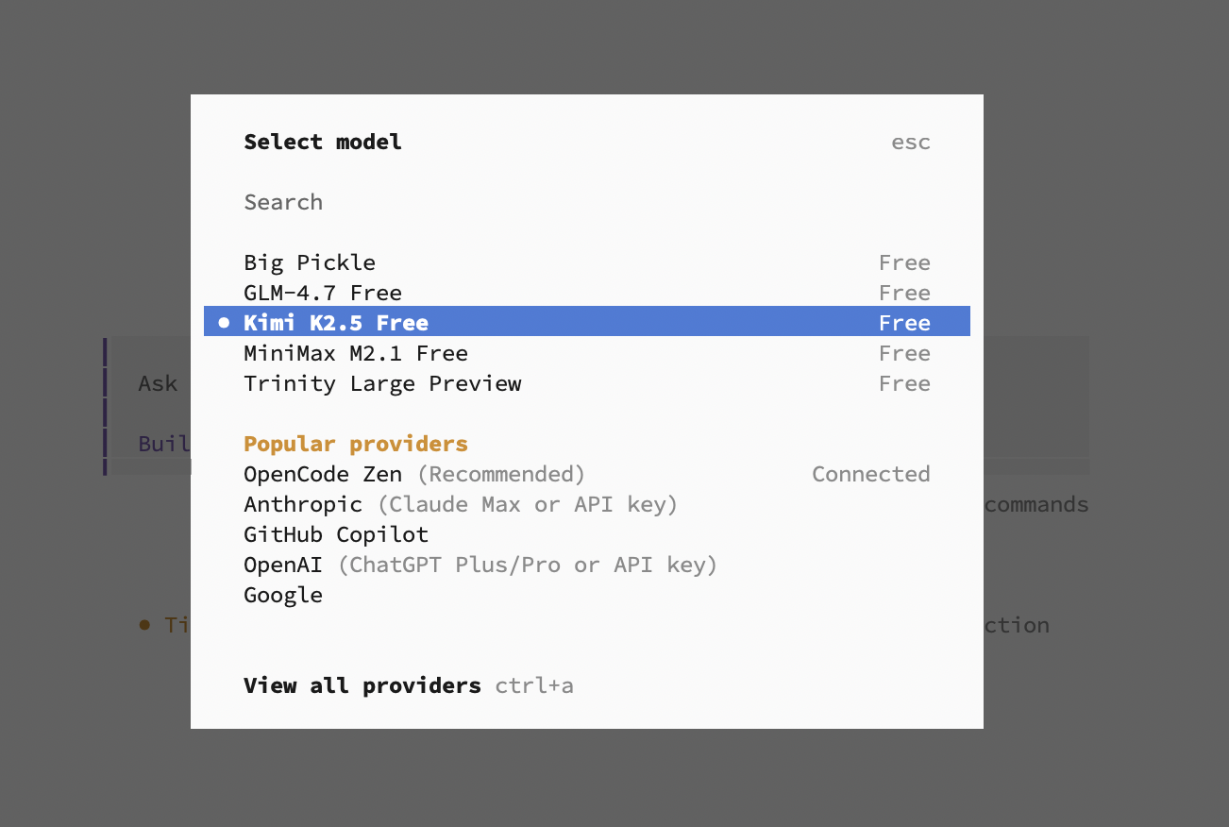Dismiss the dialog via the esc label
The height and width of the screenshot is (827, 1229).
click(x=910, y=142)
